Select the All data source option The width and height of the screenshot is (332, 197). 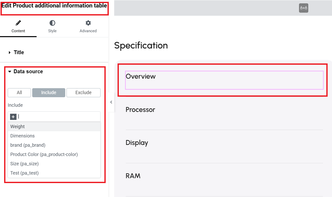tap(19, 93)
